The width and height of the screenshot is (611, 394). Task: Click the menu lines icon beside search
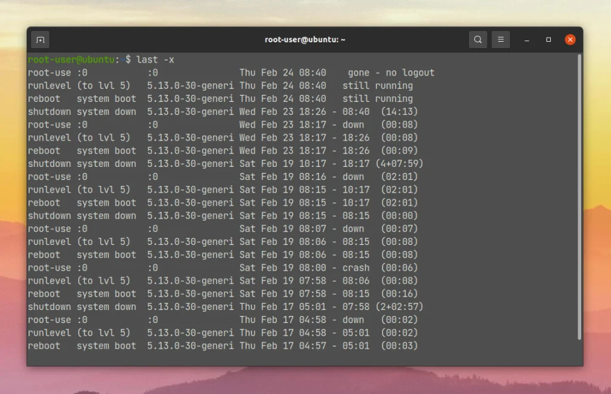pyautogui.click(x=501, y=39)
